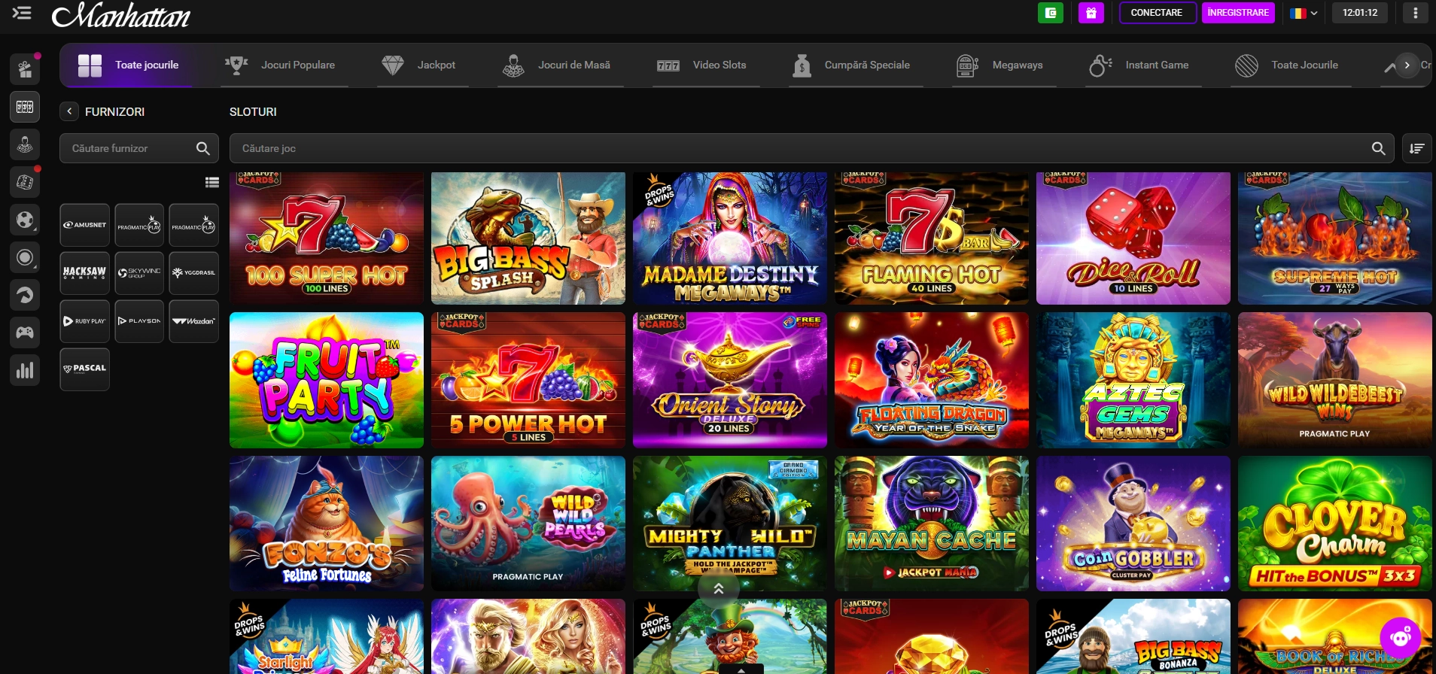Open the three-dot options menu in header
This screenshot has height=674, width=1436.
(x=1415, y=13)
